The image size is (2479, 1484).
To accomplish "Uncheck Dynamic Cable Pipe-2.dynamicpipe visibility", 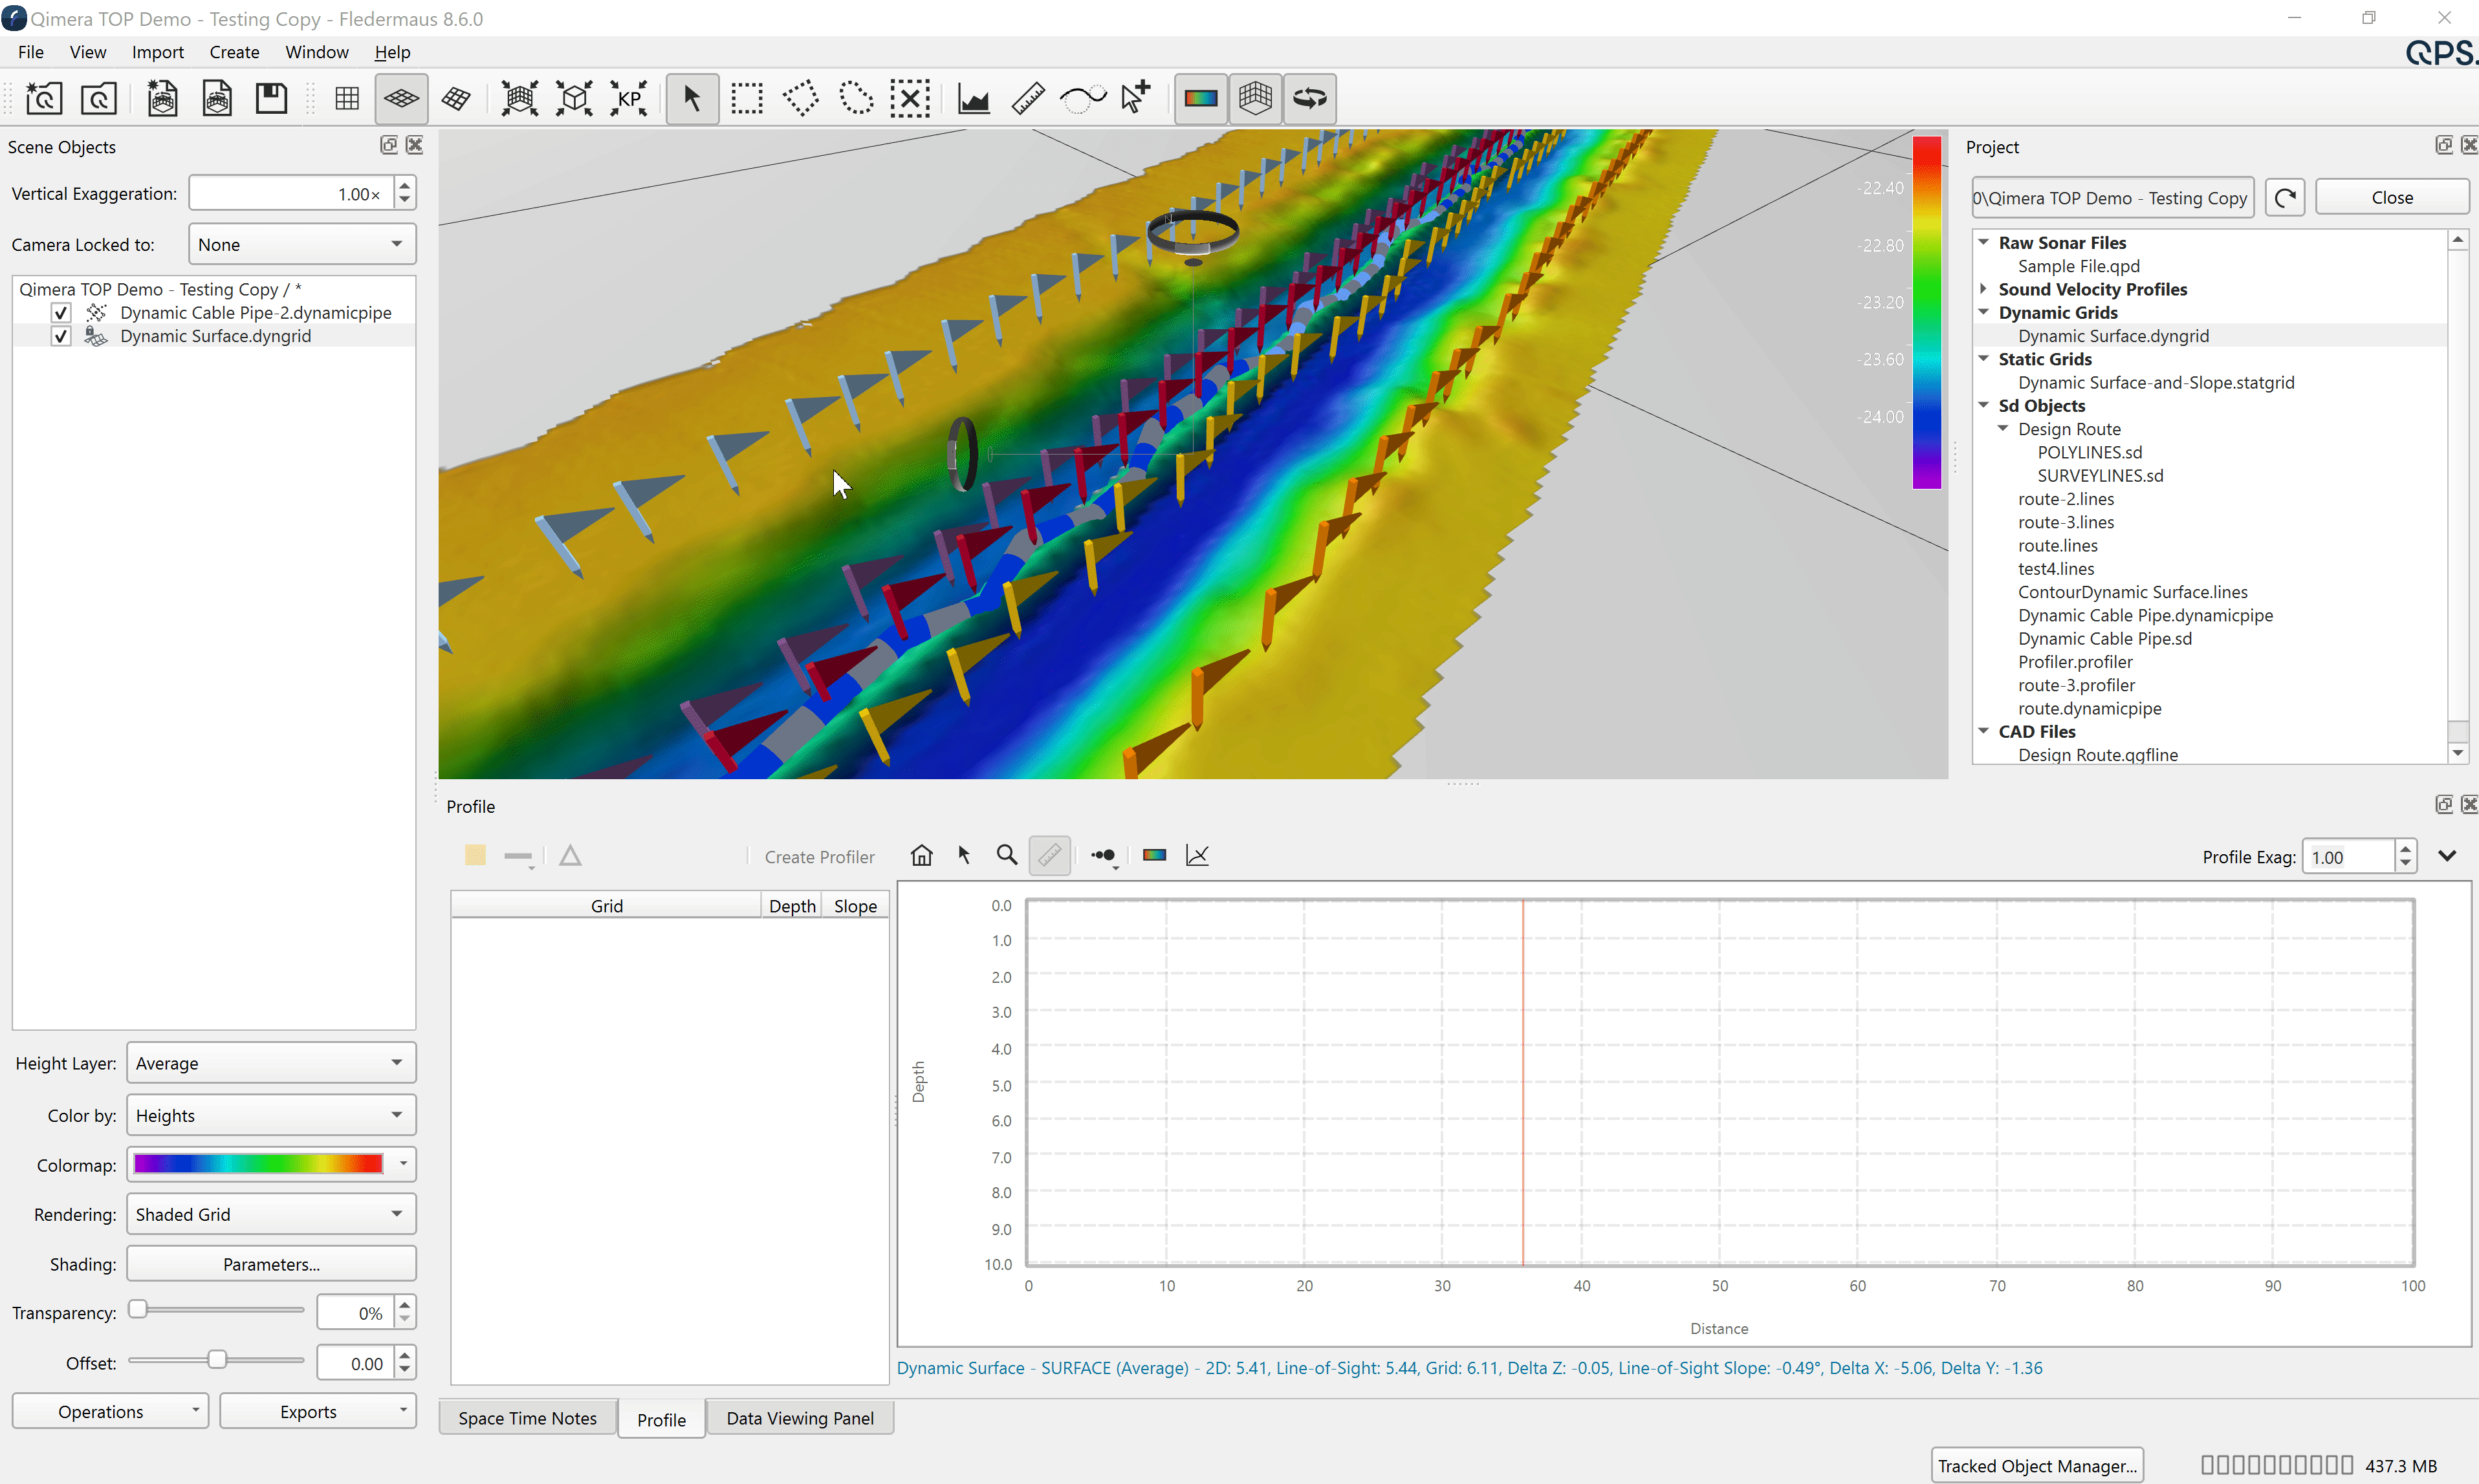I will pos(61,313).
